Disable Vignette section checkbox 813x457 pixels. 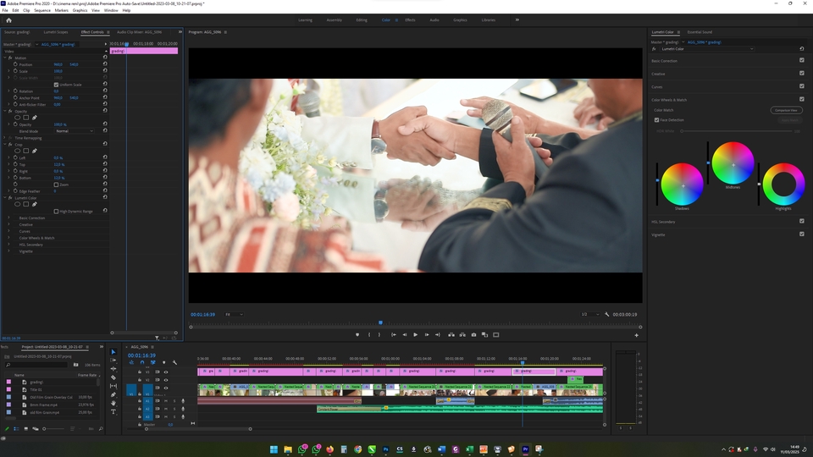[802, 234]
